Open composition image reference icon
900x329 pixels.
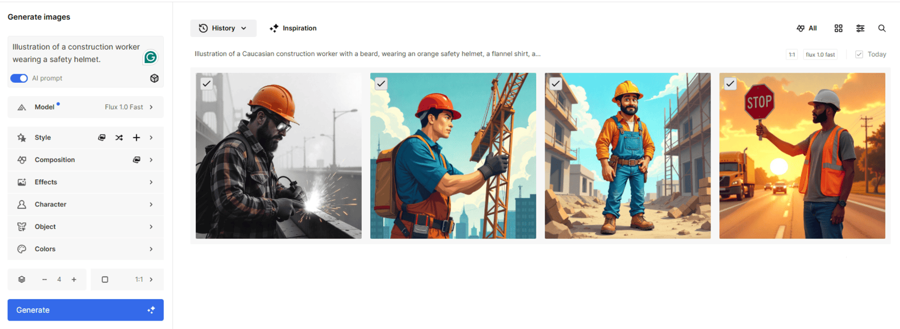click(x=136, y=160)
